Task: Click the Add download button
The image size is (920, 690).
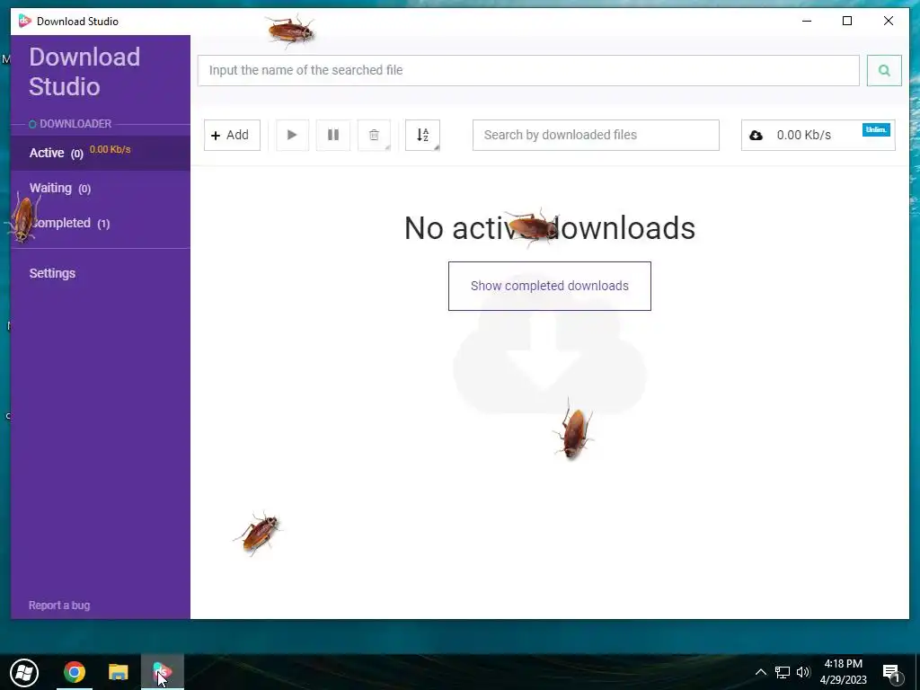Action: [x=232, y=135]
